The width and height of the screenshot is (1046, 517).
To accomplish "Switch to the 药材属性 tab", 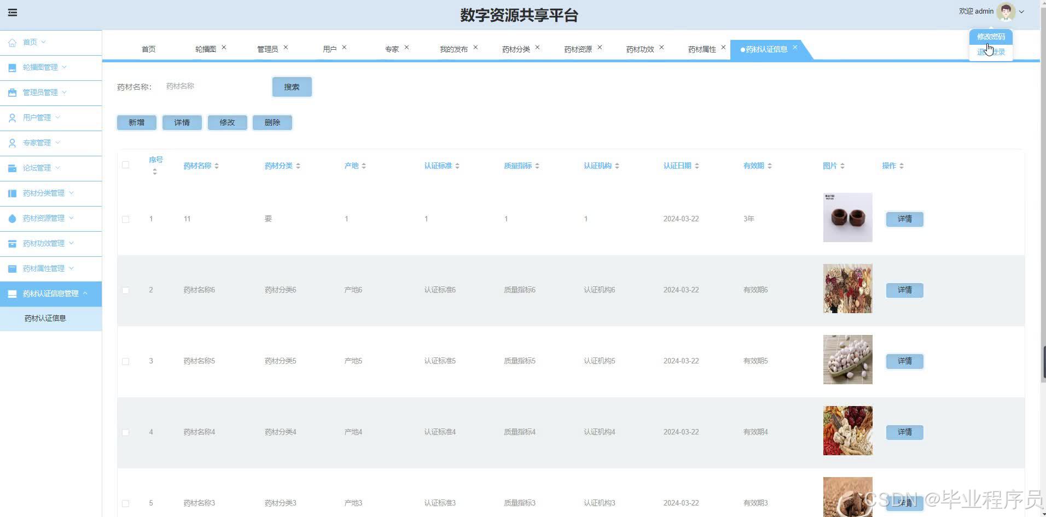I will click(702, 49).
